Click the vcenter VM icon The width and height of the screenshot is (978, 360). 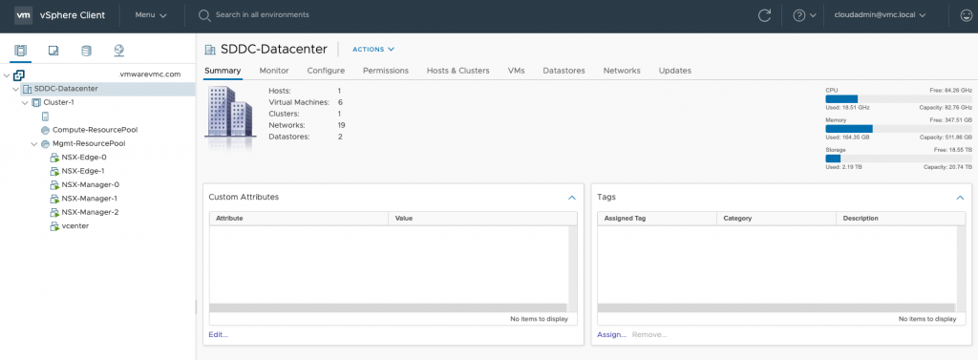[x=53, y=226]
